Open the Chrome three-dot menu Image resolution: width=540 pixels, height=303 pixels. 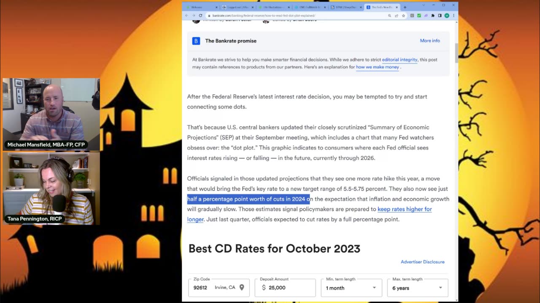454,16
